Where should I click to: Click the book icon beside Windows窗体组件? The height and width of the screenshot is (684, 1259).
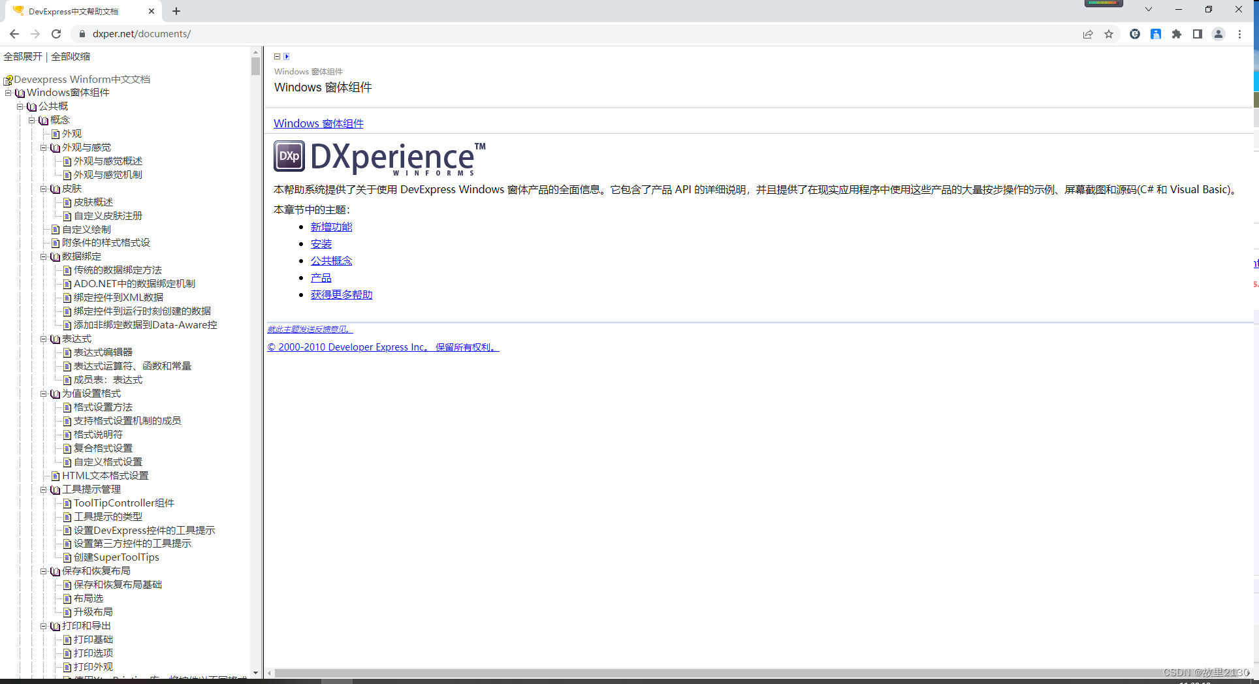point(20,93)
